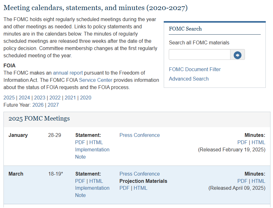The height and width of the screenshot is (208, 273).
Task: Open March Press Conference link
Action: tap(139, 174)
